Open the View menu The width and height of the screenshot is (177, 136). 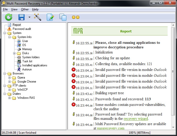coord(14,9)
